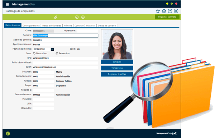Click the paperclip attachment icon
This screenshot has width=215, height=138.
pyautogui.click(x=56, y=17)
